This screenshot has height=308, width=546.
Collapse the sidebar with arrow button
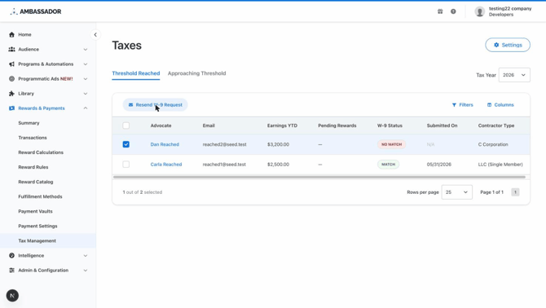[x=95, y=34]
